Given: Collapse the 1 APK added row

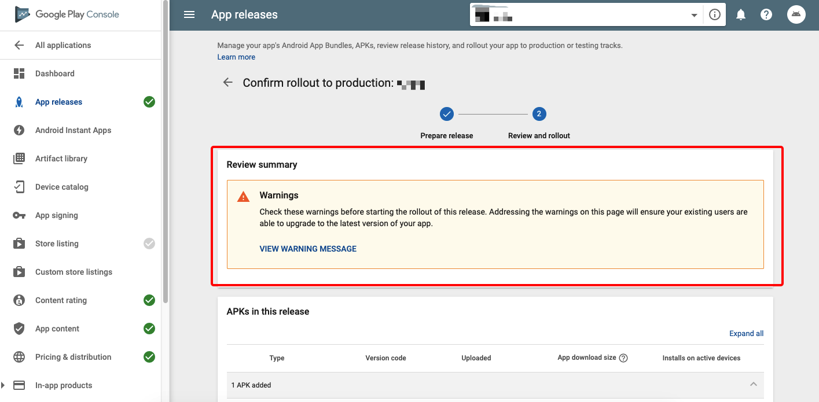Looking at the screenshot, I should pos(753,385).
